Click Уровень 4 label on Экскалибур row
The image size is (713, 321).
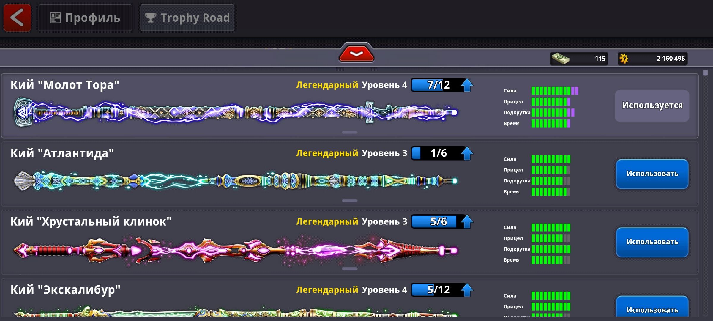[384, 290]
